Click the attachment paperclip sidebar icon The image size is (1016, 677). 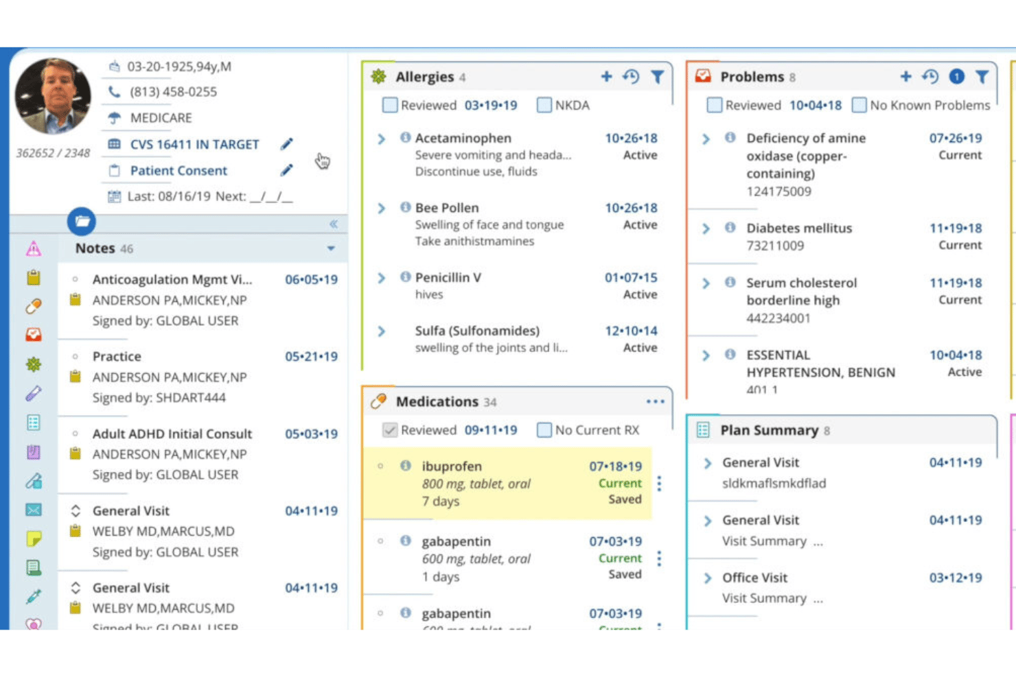[33, 481]
